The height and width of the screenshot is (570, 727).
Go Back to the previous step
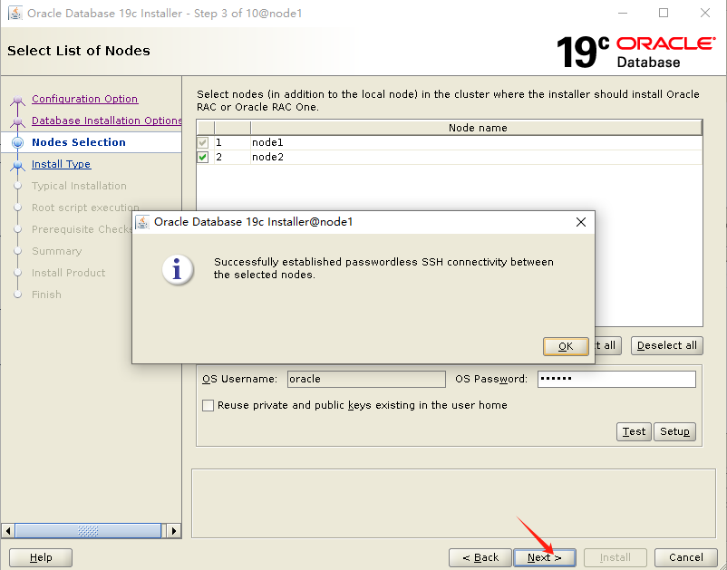pos(480,557)
